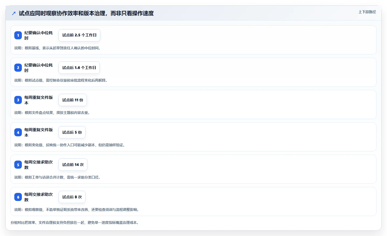Click the note 说明：模拟基线，表示从起草到责任人确认的中位时间
The height and width of the screenshot is (236, 387).
pos(57,48)
